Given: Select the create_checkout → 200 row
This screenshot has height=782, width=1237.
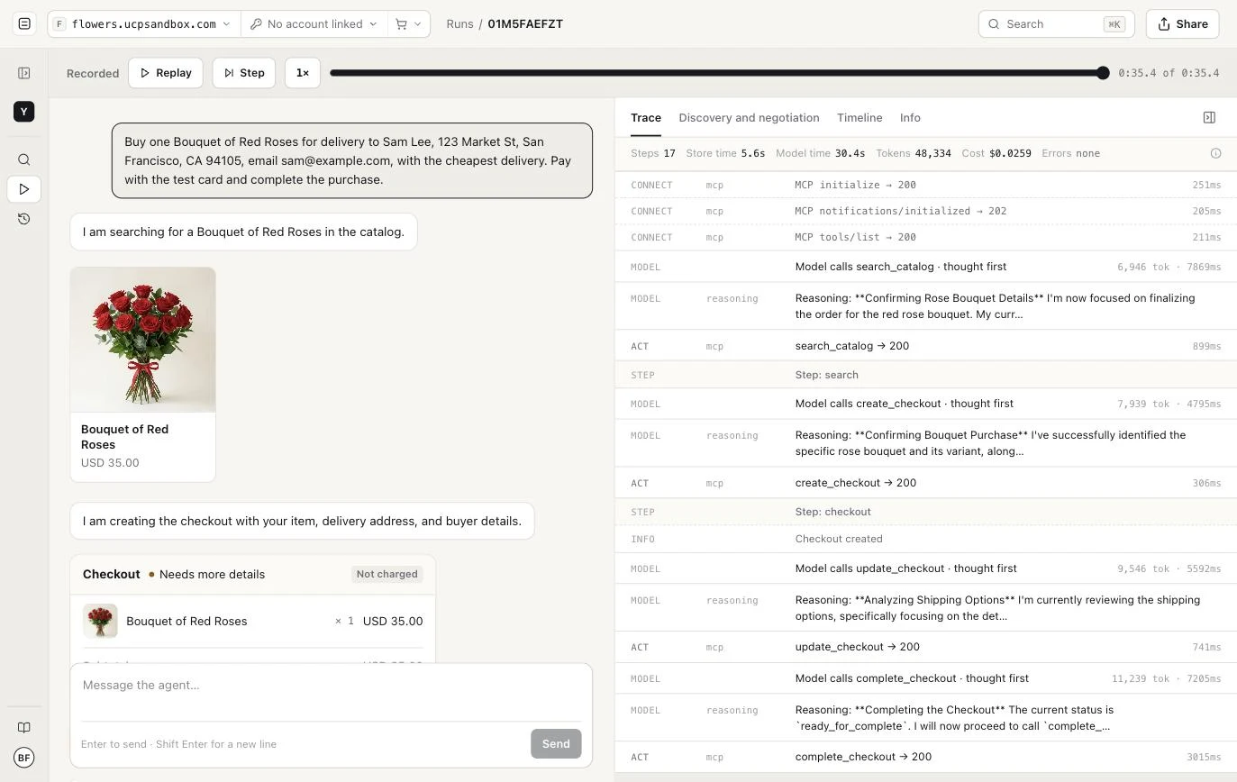Looking at the screenshot, I should (925, 483).
